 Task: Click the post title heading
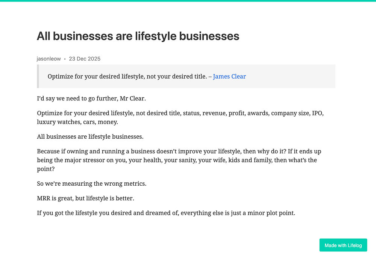[x=138, y=36]
